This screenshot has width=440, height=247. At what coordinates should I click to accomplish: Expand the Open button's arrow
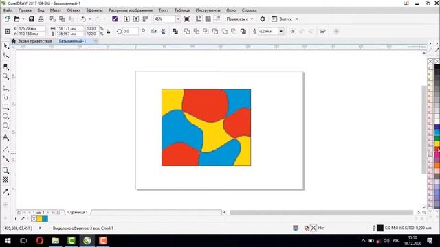point(23,19)
